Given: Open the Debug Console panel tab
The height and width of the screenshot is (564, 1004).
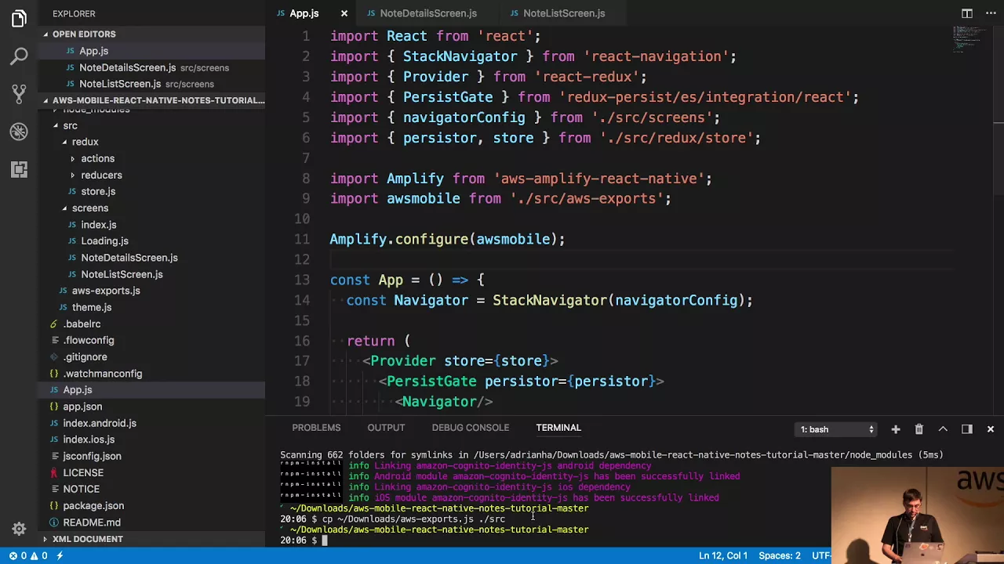Looking at the screenshot, I should click(x=470, y=428).
